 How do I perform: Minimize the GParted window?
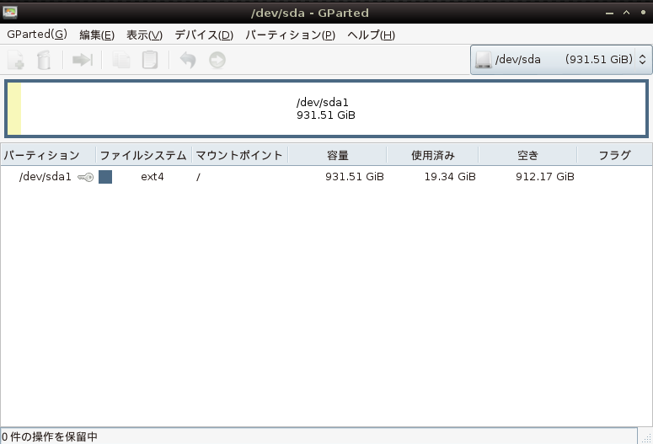pyautogui.click(x=610, y=13)
